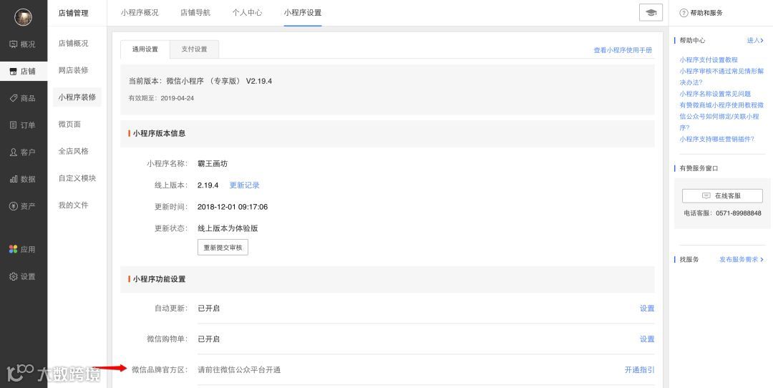Viewport: 773px width, 388px height.
Task: Open 我的文件 submenu item
Action: 74,205
